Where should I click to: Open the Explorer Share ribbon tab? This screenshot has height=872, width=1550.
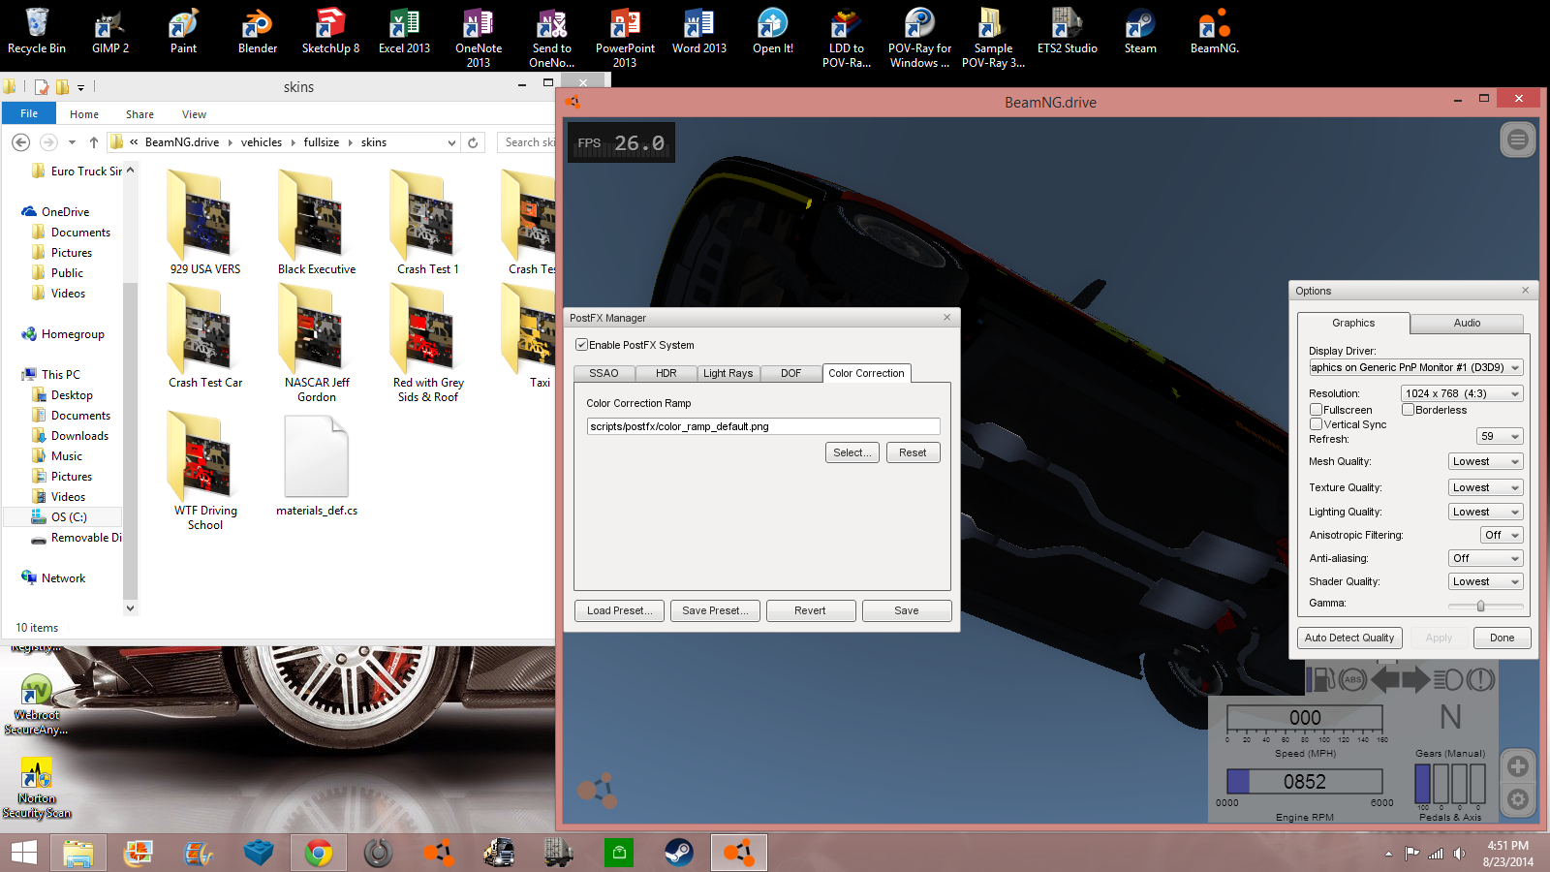[139, 114]
